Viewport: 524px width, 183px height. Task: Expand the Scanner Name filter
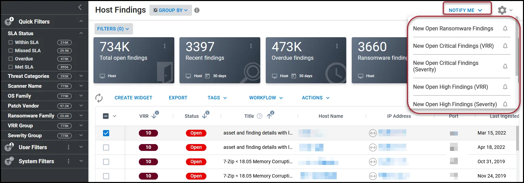(x=81, y=86)
